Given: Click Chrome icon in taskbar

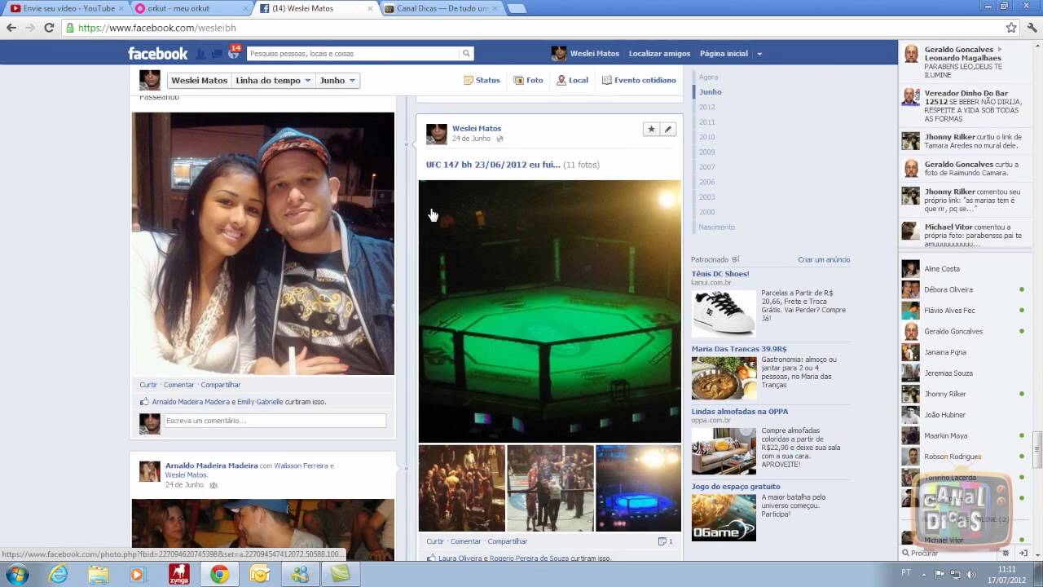Looking at the screenshot, I should [219, 574].
